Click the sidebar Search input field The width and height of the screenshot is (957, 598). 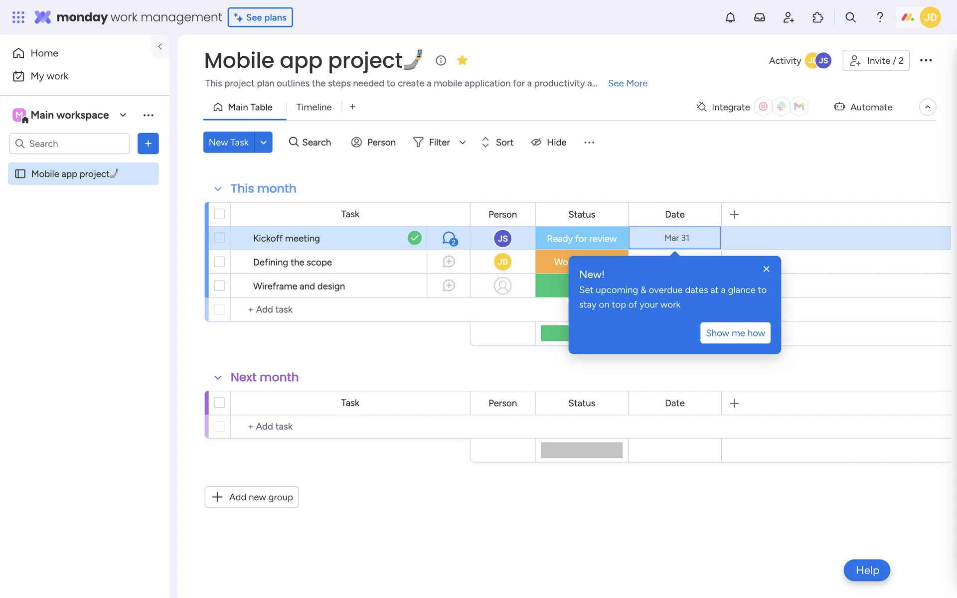75,144
